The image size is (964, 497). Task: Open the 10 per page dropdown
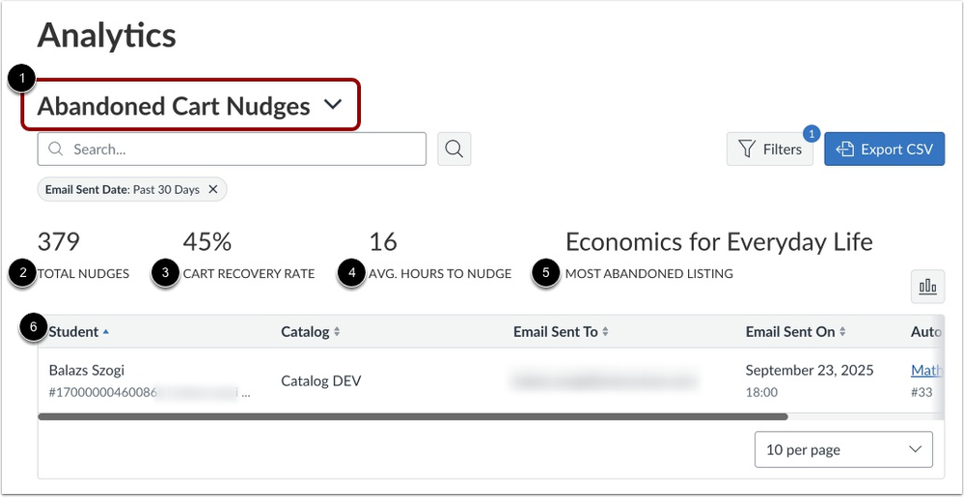[843, 450]
